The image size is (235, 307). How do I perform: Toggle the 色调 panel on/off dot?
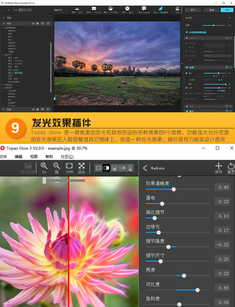187,67
